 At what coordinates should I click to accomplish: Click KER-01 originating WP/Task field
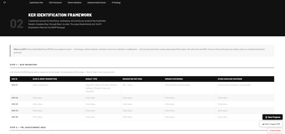point(142,88)
